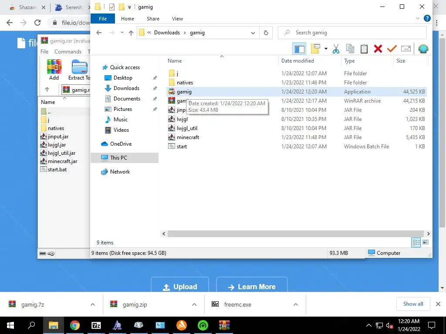Navigate back in File Explorer
446x334 pixels.
tap(99, 33)
